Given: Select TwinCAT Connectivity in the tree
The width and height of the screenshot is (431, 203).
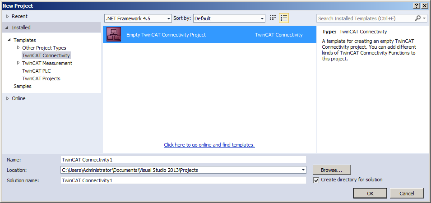Looking at the screenshot, I should pos(46,55).
